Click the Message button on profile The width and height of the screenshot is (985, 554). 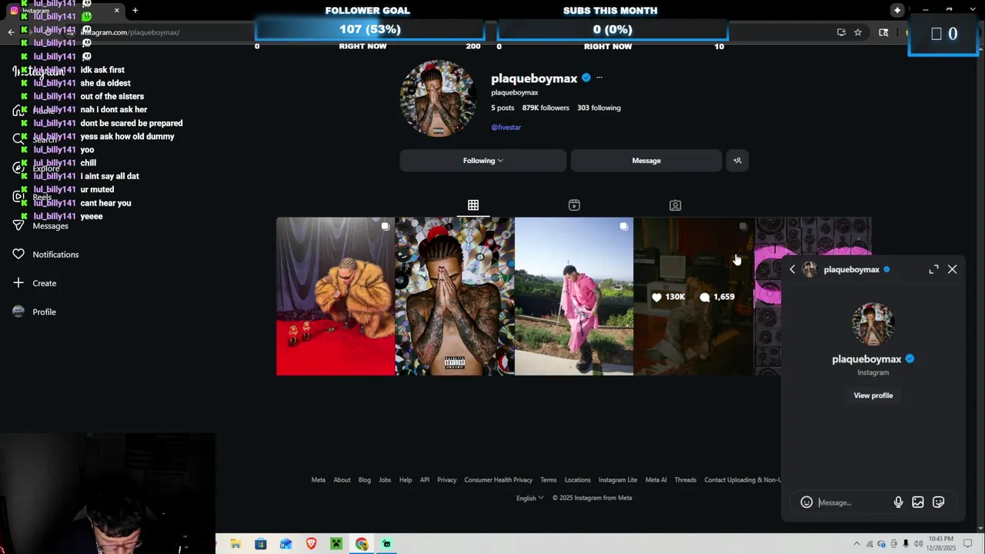click(646, 161)
